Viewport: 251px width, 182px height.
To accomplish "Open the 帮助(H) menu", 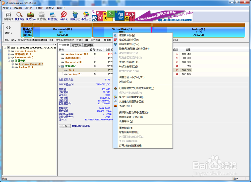I will click(61, 8).
